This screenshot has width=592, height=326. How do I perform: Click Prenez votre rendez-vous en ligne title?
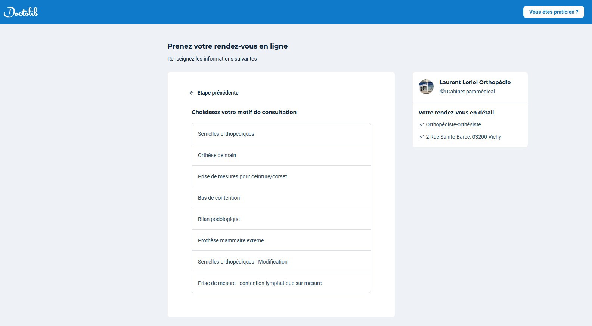coord(227,46)
